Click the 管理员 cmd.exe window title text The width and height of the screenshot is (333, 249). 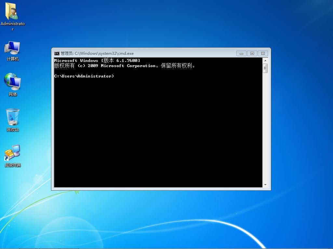(x=97, y=53)
